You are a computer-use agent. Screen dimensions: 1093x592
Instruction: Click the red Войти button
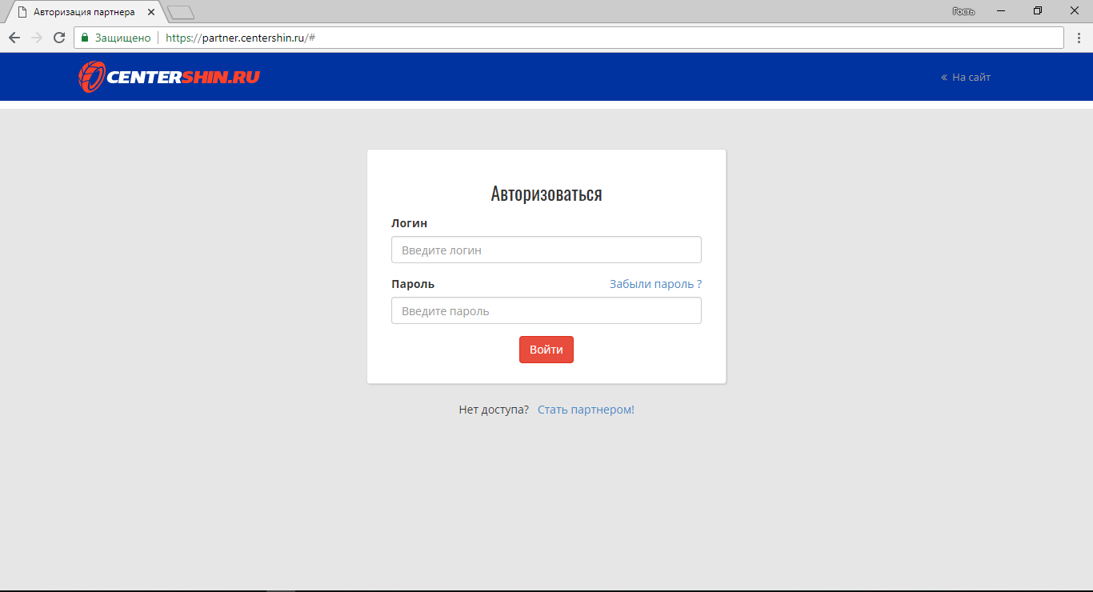pyautogui.click(x=546, y=350)
